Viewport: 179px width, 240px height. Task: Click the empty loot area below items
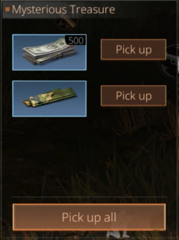(89, 156)
